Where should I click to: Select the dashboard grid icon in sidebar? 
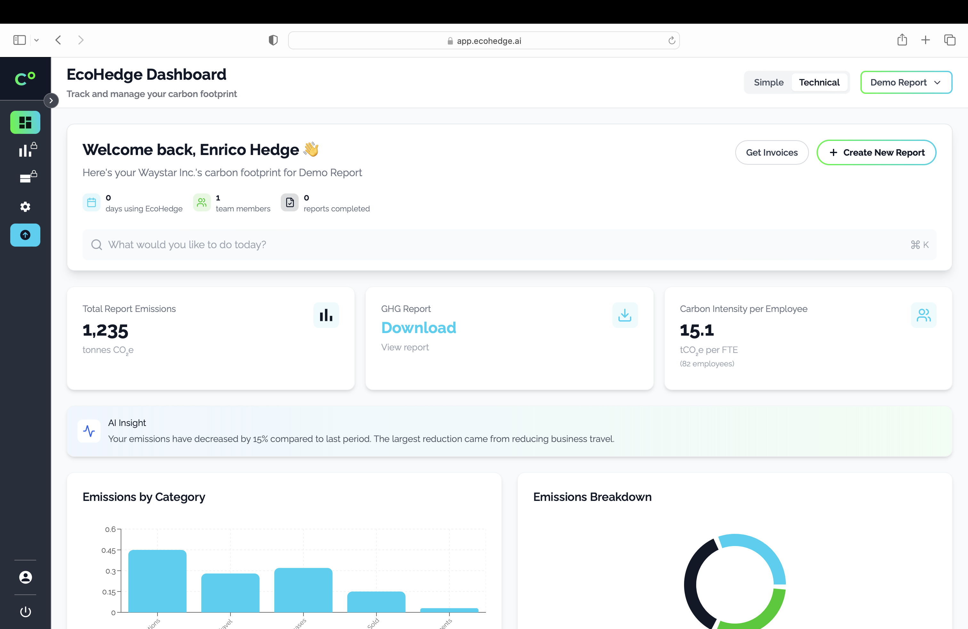pos(25,122)
